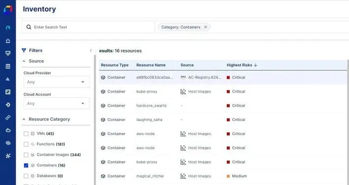Screen dimensions: 349x185
Task: Open the clipboard report icon in the sidebar
Action: (8, 66)
